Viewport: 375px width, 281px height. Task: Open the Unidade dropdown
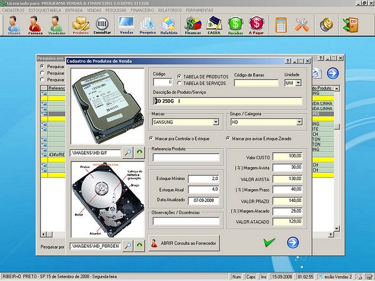(x=298, y=83)
